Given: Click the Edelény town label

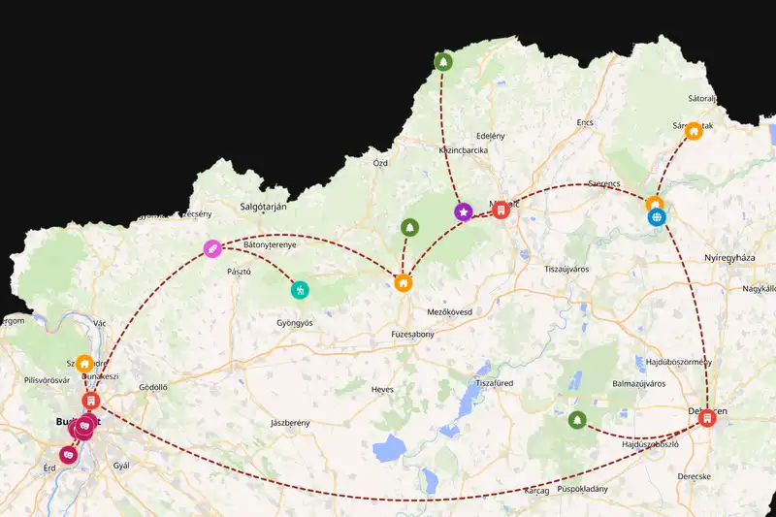Looking at the screenshot, I should point(491,136).
